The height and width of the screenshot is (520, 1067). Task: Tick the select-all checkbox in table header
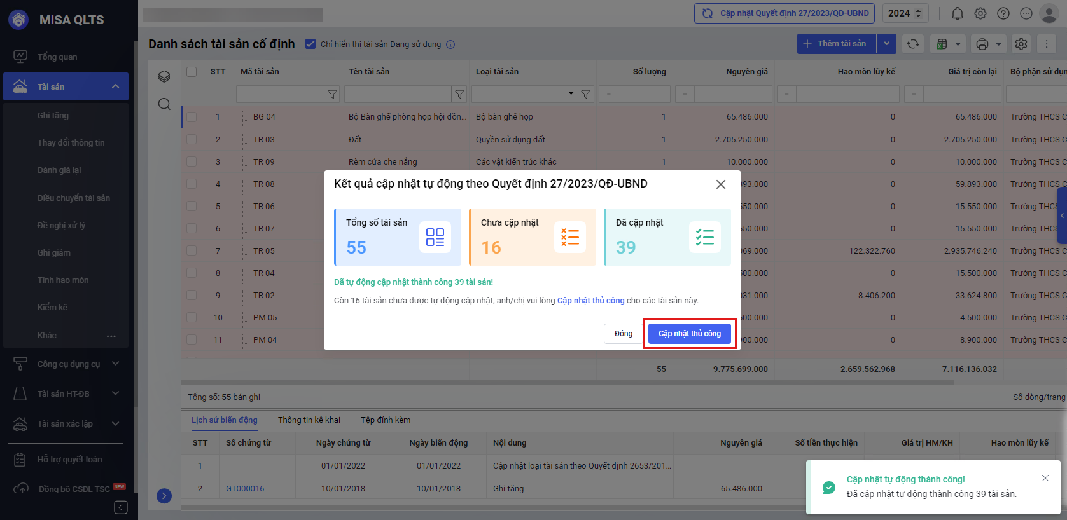pyautogui.click(x=192, y=72)
